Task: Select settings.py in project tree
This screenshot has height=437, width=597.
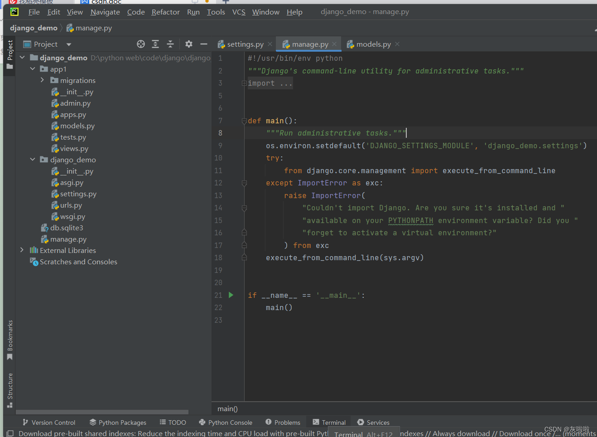Action: click(74, 194)
